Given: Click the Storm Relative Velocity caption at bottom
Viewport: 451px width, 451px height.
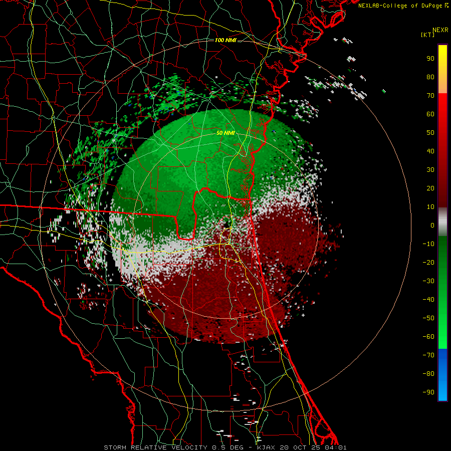Looking at the screenshot, I should pyautogui.click(x=225, y=447).
